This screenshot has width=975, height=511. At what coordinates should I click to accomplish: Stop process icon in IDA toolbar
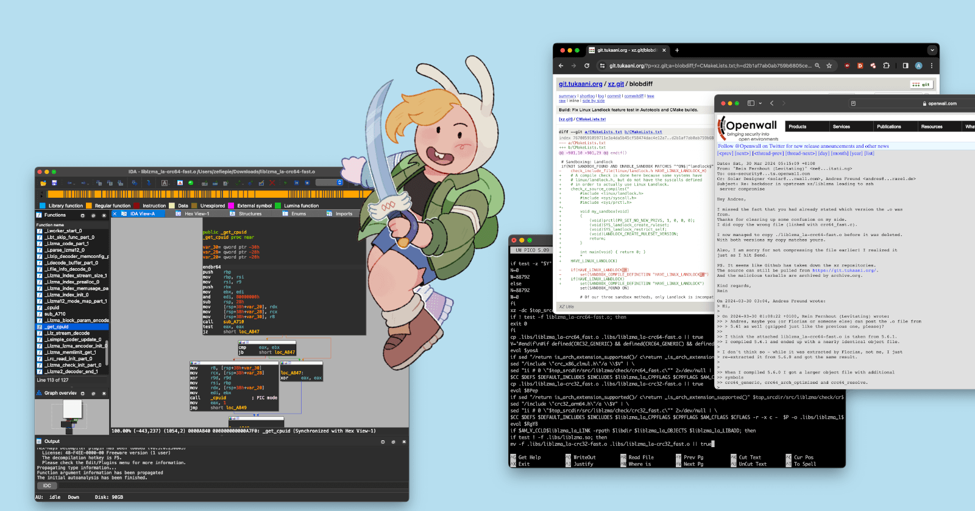tap(307, 183)
